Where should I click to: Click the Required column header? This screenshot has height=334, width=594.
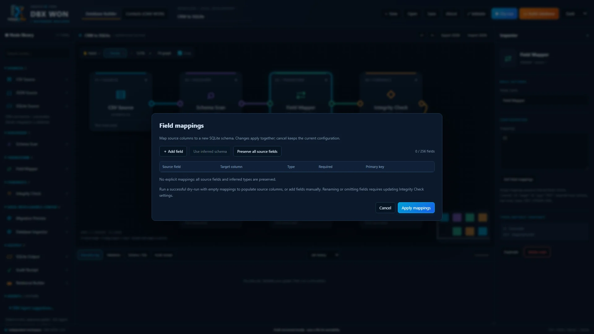coord(325,167)
